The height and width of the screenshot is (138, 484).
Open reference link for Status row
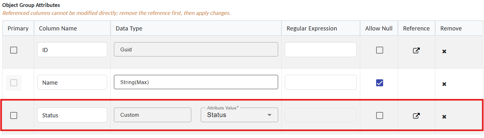pos(416,116)
